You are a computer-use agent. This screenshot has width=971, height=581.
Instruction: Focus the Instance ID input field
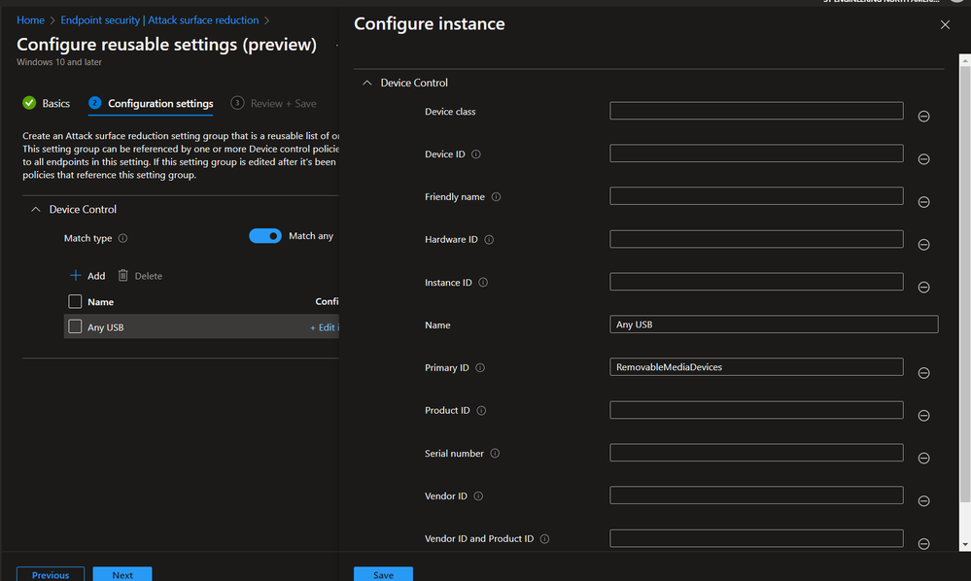(756, 282)
